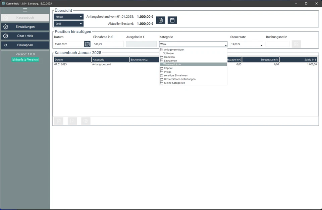
Task: Click the Einklappen double-chevron icon
Action: pos(6,45)
